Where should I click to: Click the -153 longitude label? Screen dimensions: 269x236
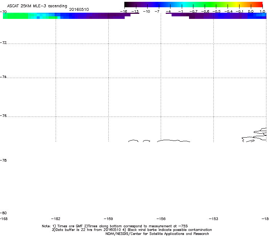(x=214, y=219)
